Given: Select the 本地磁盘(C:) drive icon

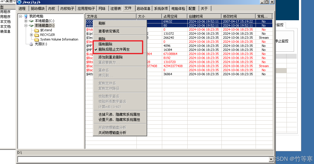Looking at the screenshot, I should coord(31,21).
